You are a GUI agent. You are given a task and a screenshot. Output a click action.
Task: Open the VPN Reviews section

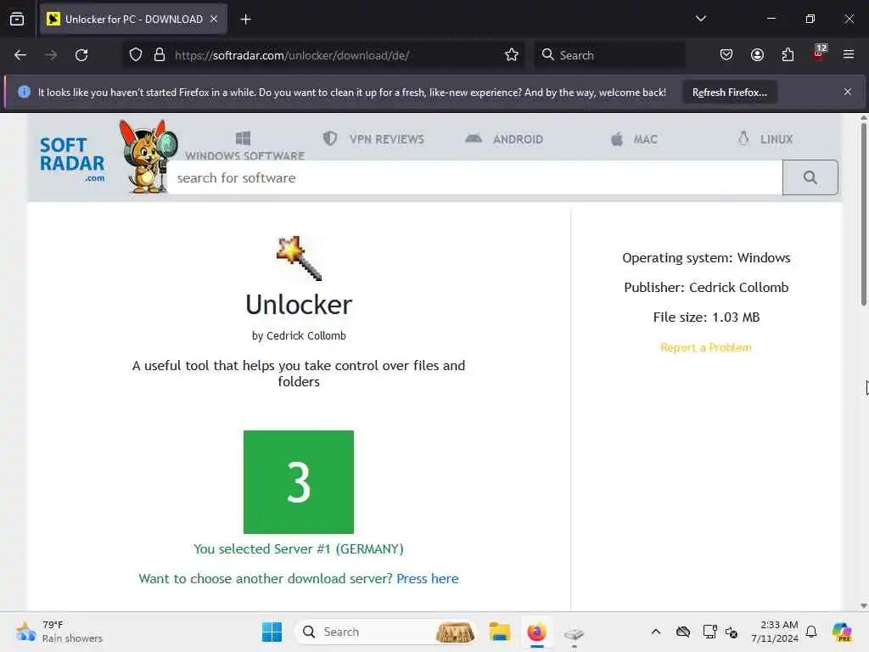(x=374, y=139)
